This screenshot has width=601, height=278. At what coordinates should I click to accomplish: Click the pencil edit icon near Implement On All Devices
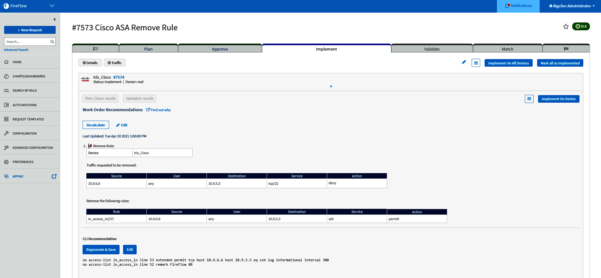[x=464, y=62]
